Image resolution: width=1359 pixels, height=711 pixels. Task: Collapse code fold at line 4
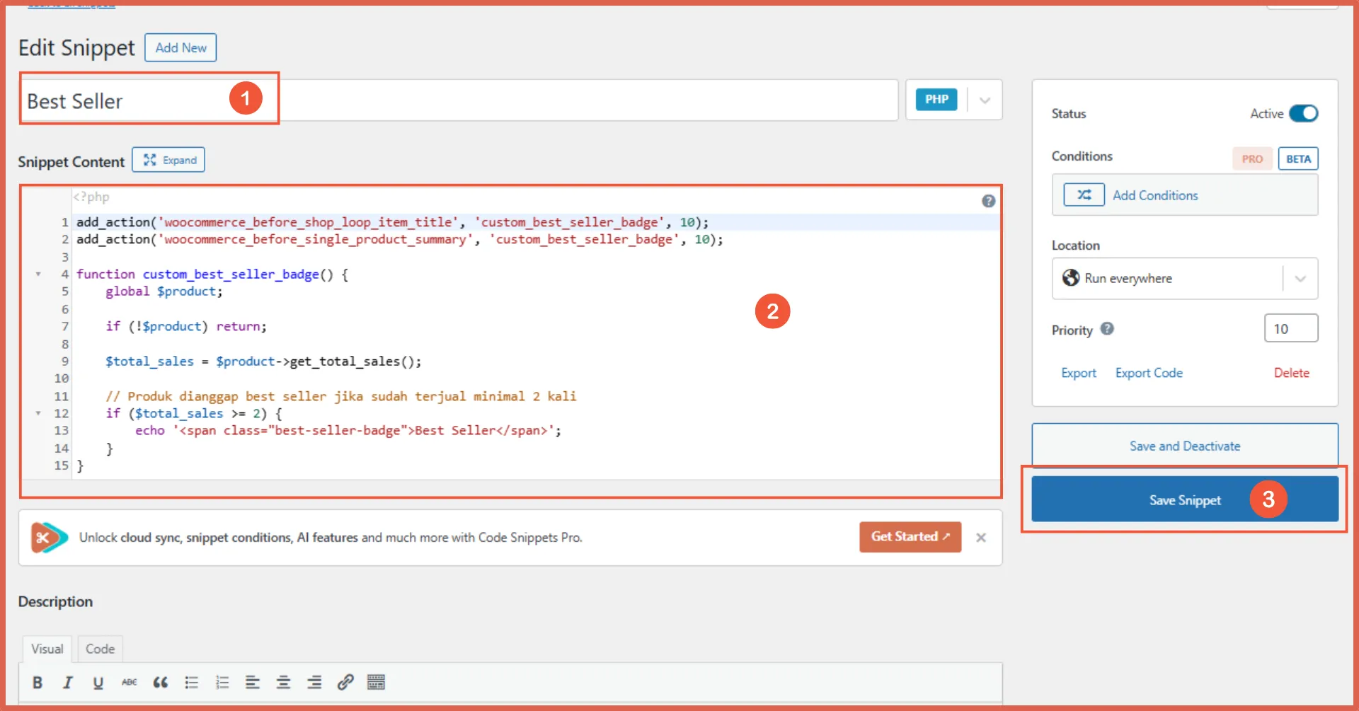click(x=38, y=274)
